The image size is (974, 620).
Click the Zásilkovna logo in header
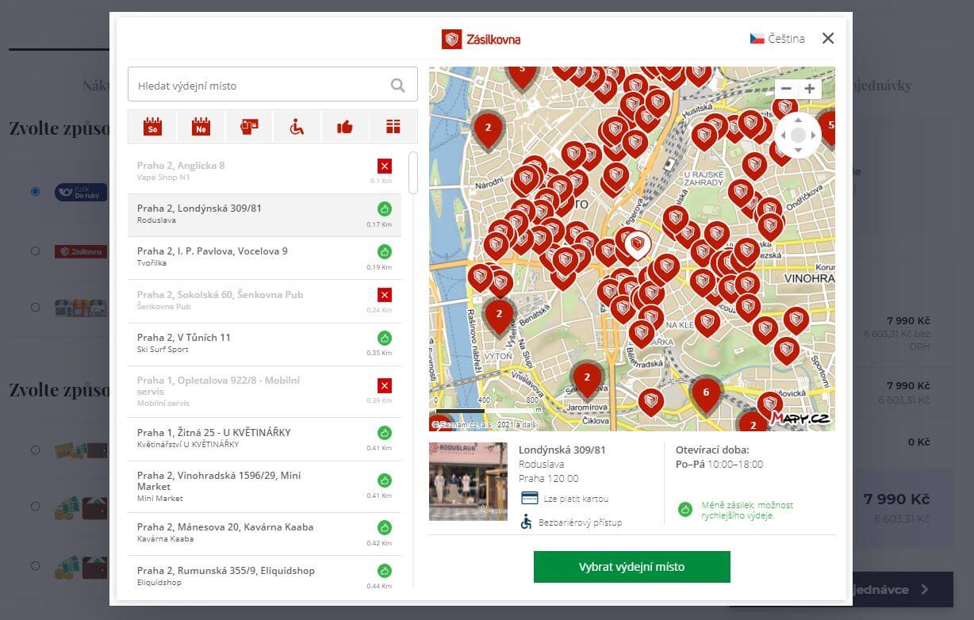pyautogui.click(x=481, y=39)
